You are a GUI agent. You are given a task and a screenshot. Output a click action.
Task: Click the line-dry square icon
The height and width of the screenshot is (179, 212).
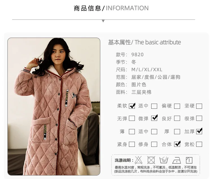189,160
